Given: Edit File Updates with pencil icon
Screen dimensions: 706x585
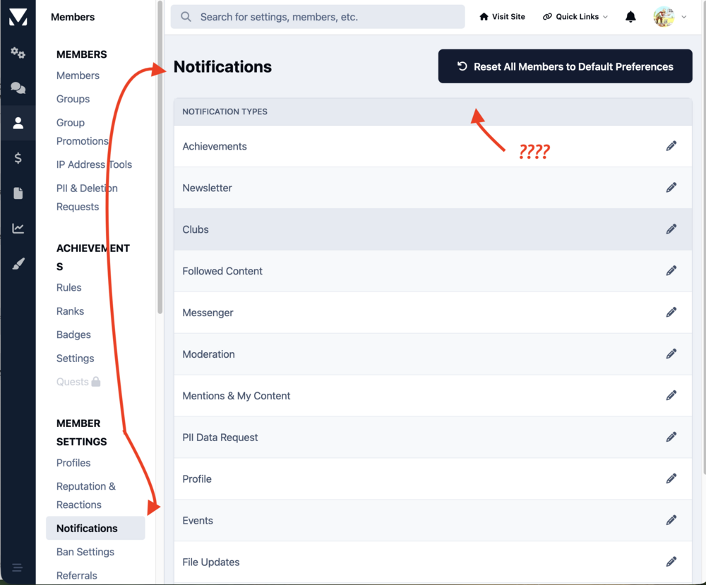Looking at the screenshot, I should [x=671, y=561].
